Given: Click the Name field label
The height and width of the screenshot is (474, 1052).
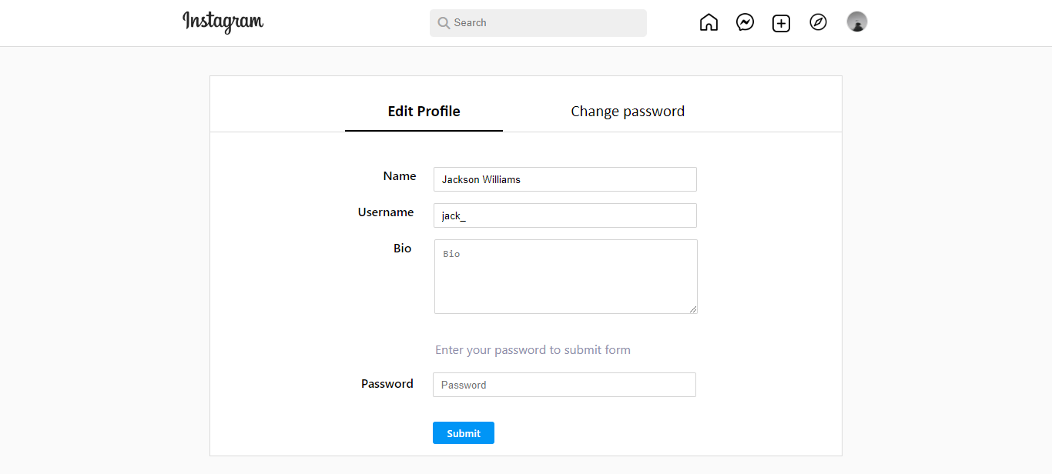Looking at the screenshot, I should click(400, 175).
